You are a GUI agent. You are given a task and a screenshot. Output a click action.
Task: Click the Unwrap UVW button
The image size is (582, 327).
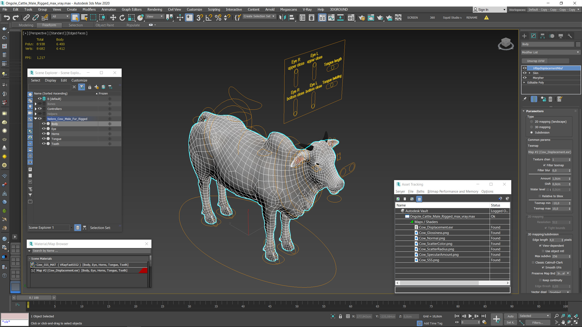pos(536,61)
